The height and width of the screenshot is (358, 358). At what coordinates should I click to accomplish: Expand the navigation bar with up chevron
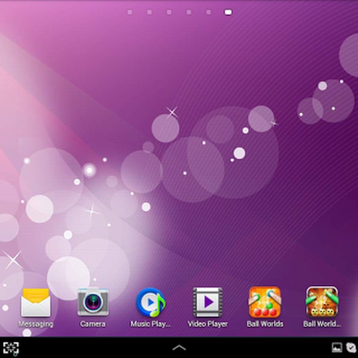point(179,348)
